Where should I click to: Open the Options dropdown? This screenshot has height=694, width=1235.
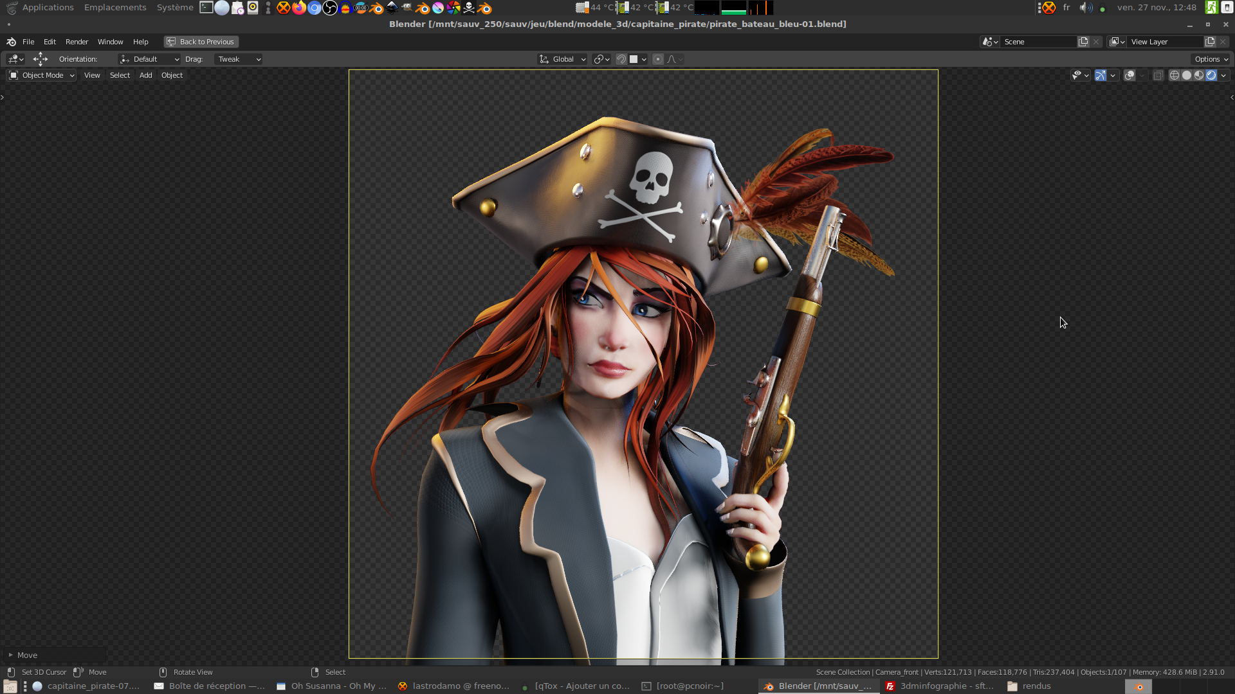(x=1211, y=59)
